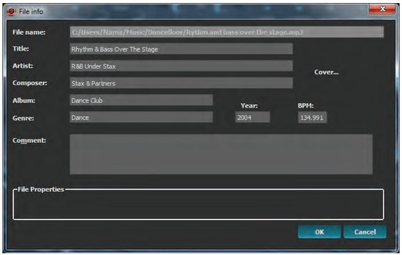Click the BPM value field
This screenshot has height=255, width=402.
click(312, 117)
